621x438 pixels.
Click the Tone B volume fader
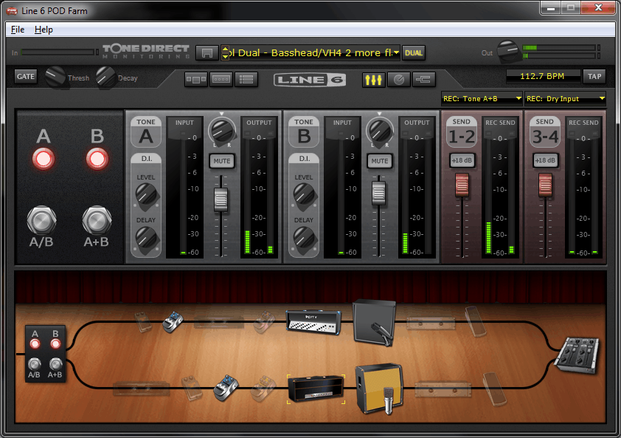tap(378, 194)
